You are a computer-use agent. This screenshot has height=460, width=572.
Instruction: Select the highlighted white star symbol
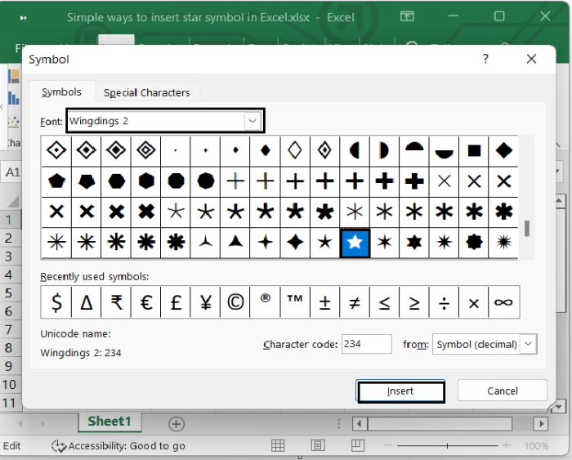pos(355,243)
